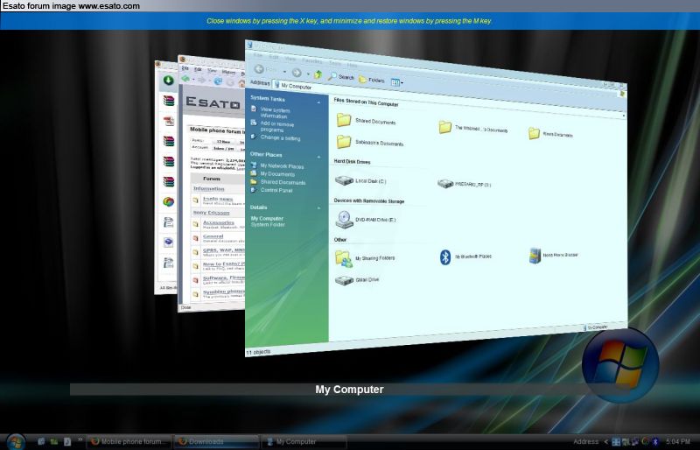Select the Shared Documents folder icon
700x450 pixels.
pos(344,120)
